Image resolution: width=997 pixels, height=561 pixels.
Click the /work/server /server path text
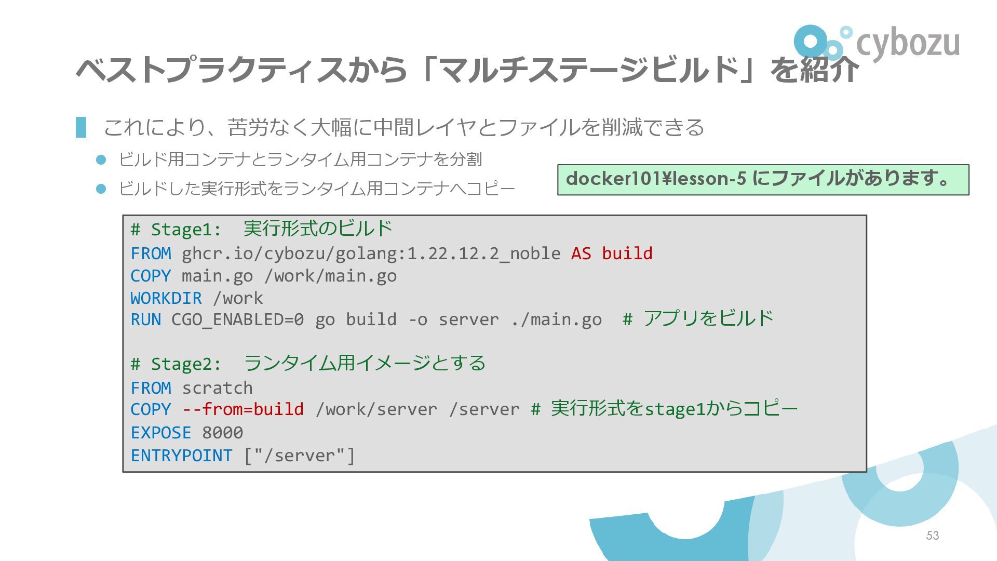[417, 409]
